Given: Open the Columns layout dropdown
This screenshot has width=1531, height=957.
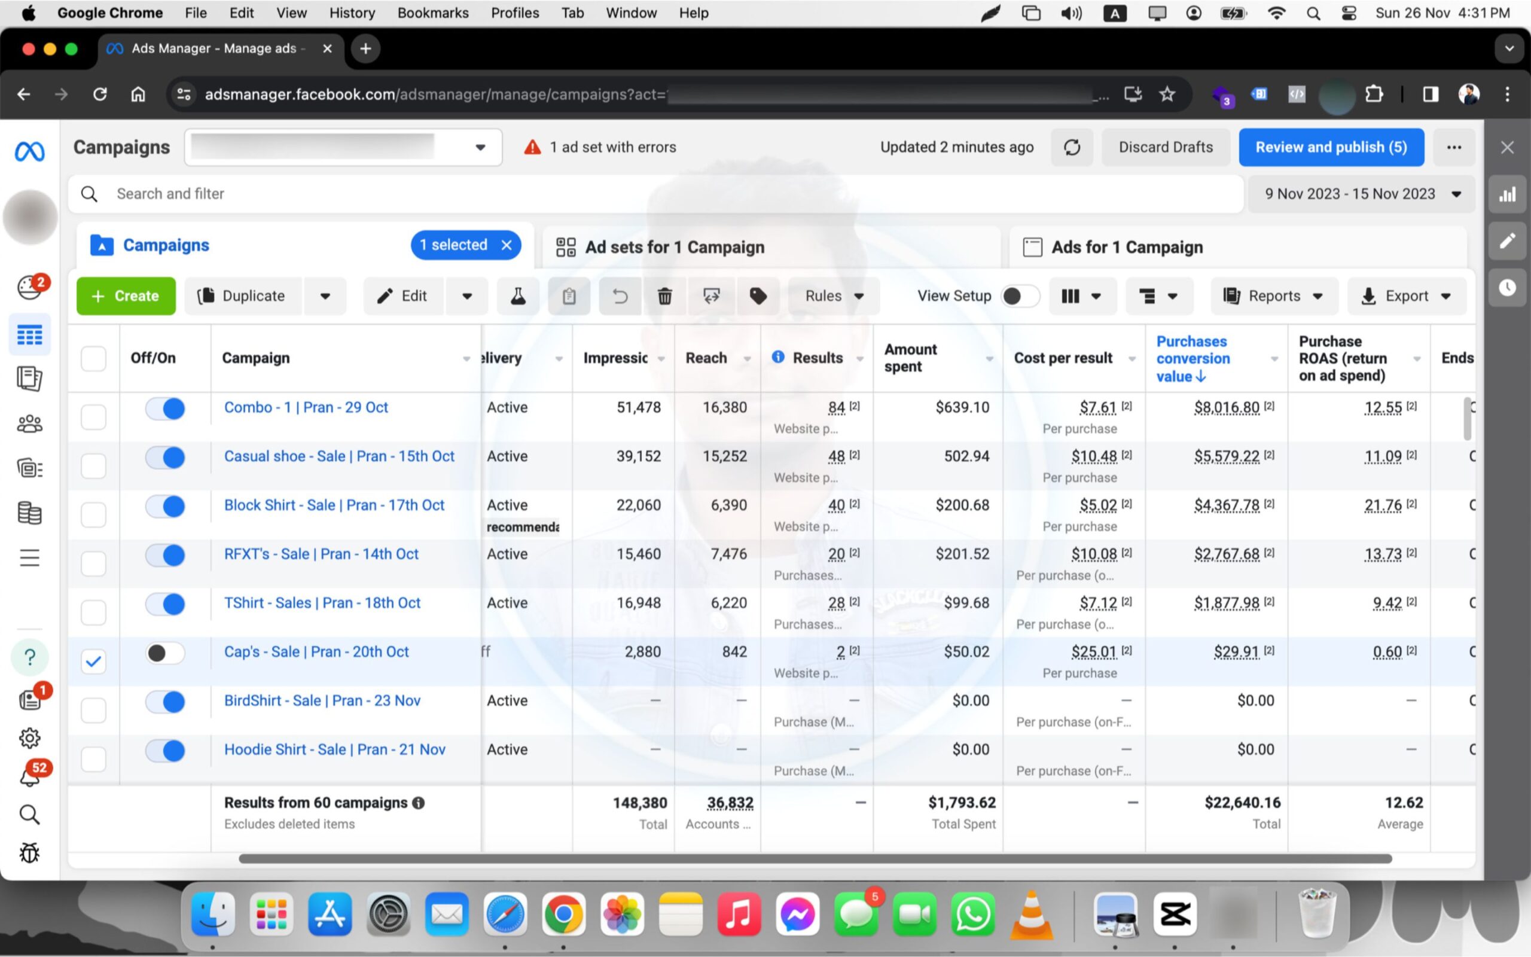Looking at the screenshot, I should click(1082, 296).
